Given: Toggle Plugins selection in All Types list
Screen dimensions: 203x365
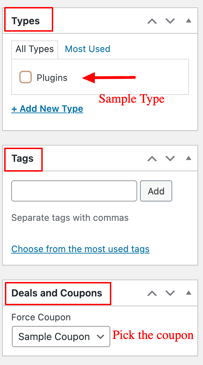Looking at the screenshot, I should pyautogui.click(x=25, y=77).
